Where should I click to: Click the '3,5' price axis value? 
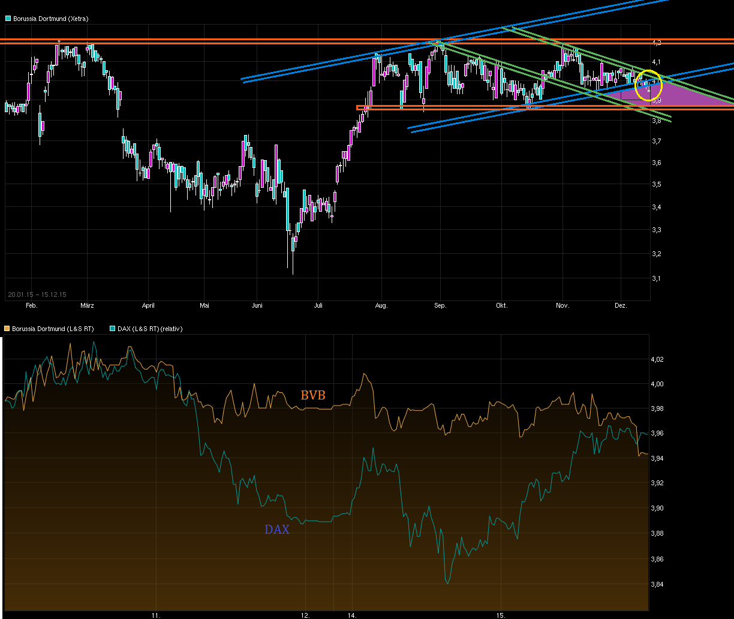tap(657, 184)
